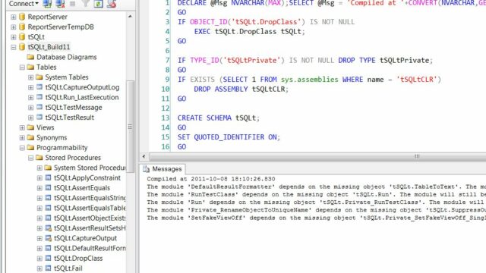Switch to the Messages tab
Viewport: 486px width, 273px height.
tap(163, 169)
